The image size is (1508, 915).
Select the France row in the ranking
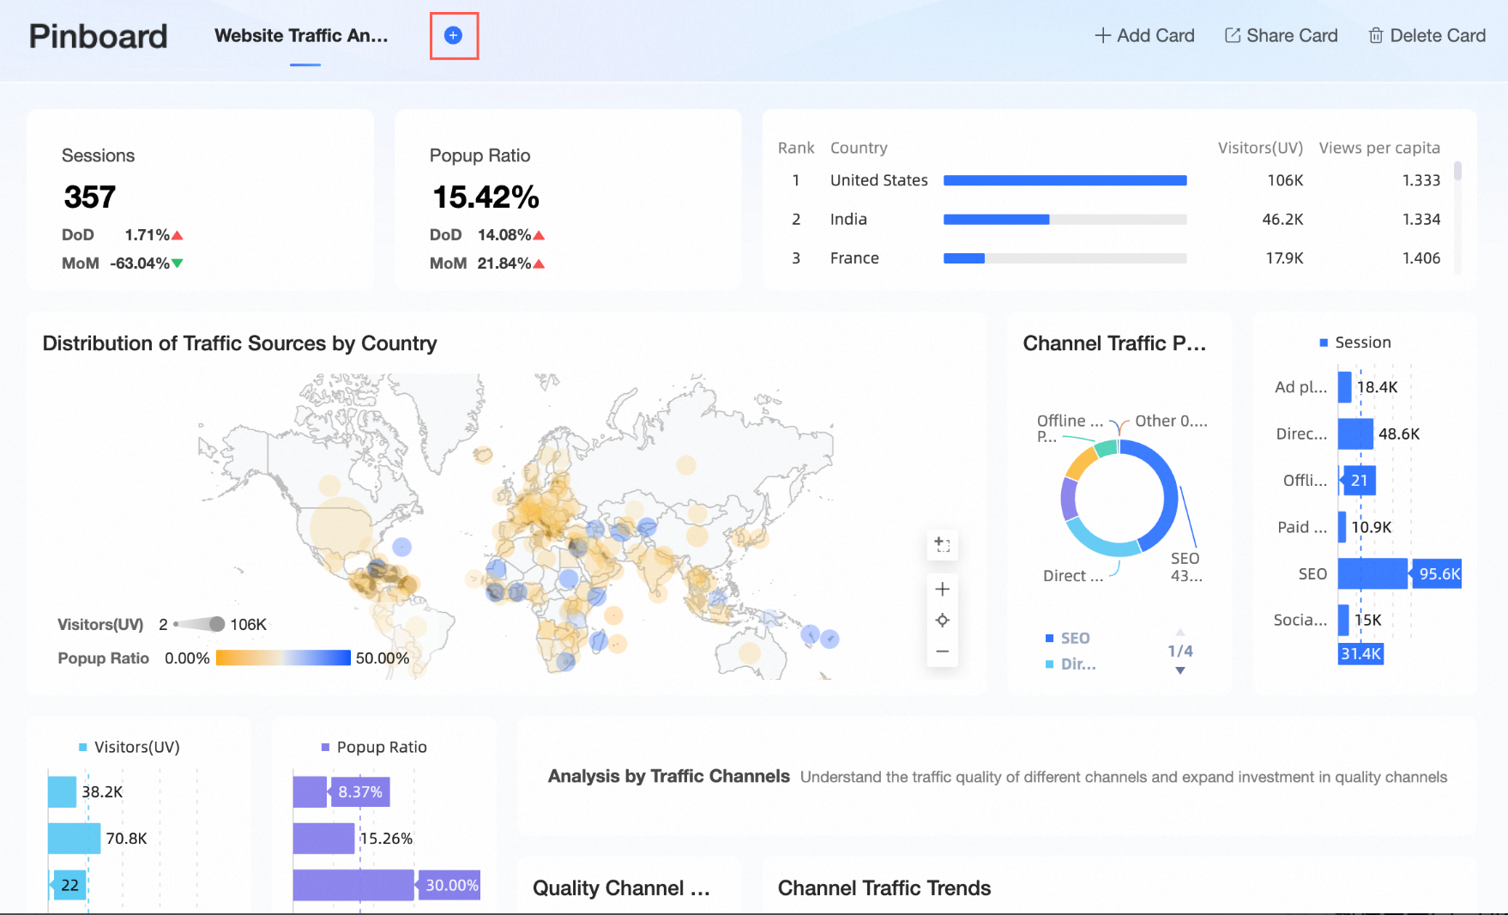coord(1109,258)
